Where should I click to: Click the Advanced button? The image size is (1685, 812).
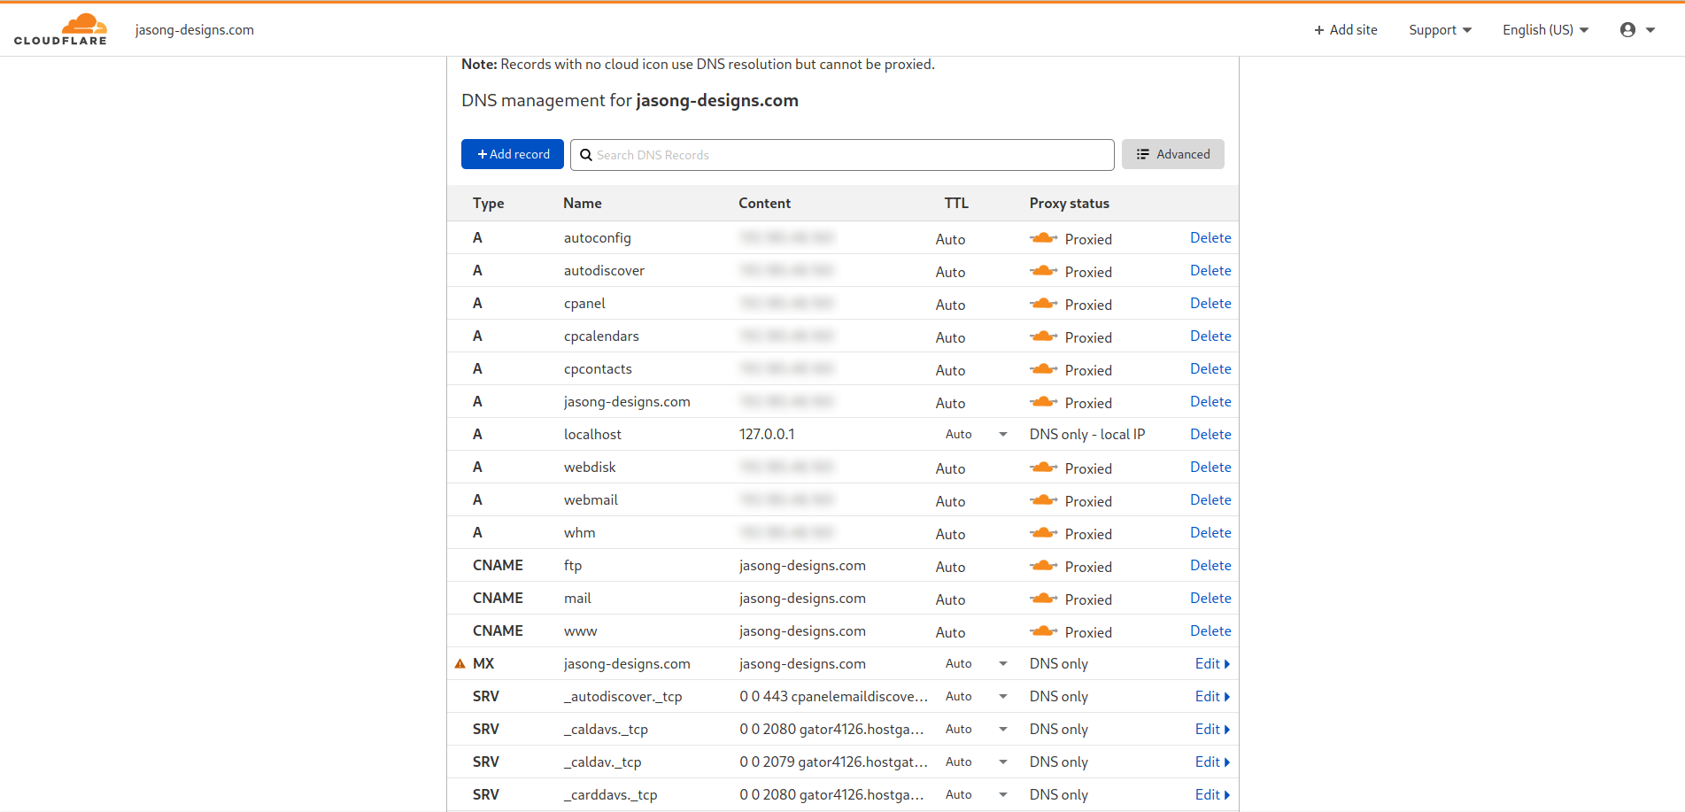point(1173,154)
